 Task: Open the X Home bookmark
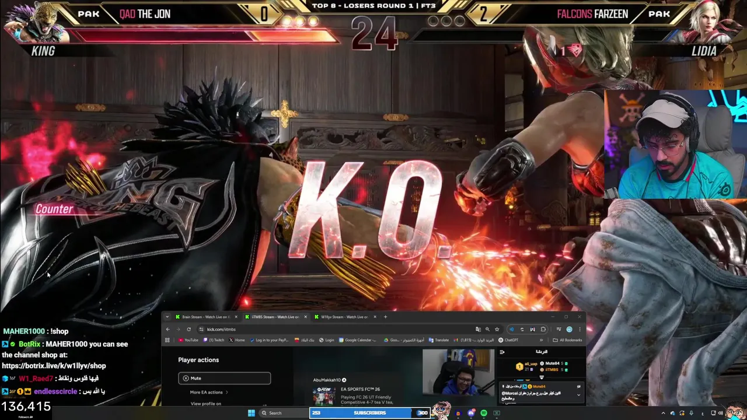(237, 340)
